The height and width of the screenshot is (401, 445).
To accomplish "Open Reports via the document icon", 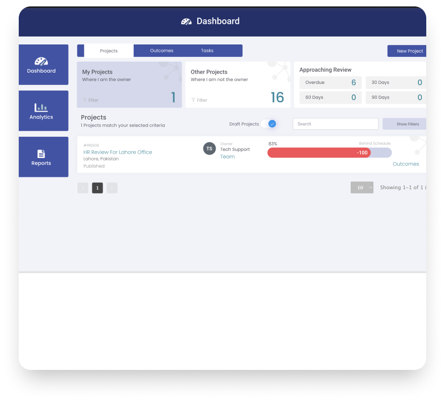I will tap(41, 154).
